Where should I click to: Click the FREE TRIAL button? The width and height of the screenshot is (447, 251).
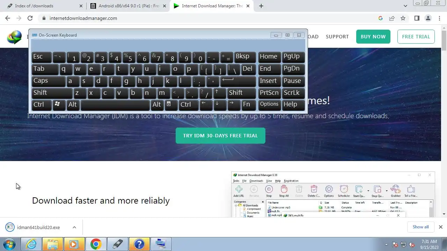[416, 37]
